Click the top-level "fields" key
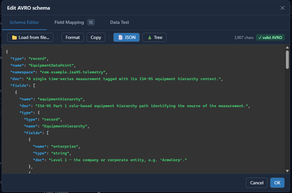Viewport: 292px width, 193px height. tap(19, 86)
